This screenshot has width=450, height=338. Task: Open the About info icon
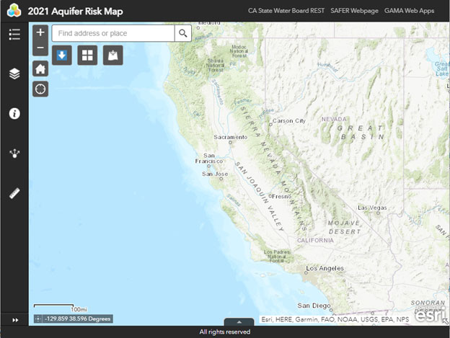click(14, 114)
